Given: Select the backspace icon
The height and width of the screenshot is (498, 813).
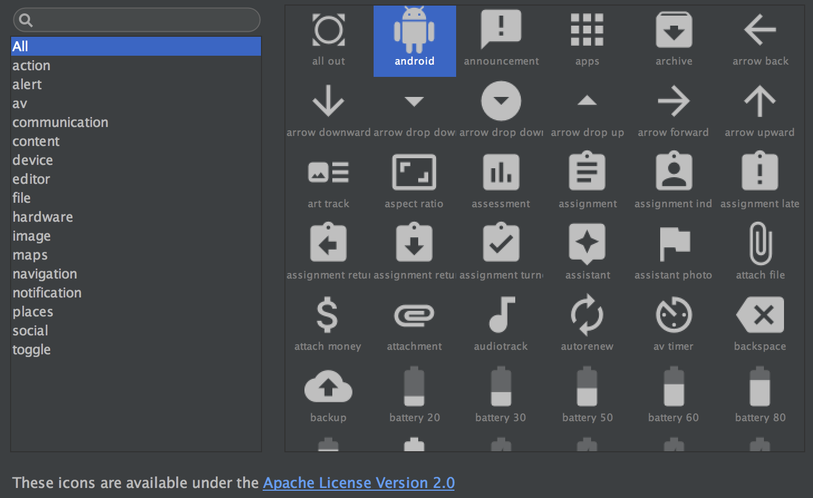Looking at the screenshot, I should click(759, 315).
